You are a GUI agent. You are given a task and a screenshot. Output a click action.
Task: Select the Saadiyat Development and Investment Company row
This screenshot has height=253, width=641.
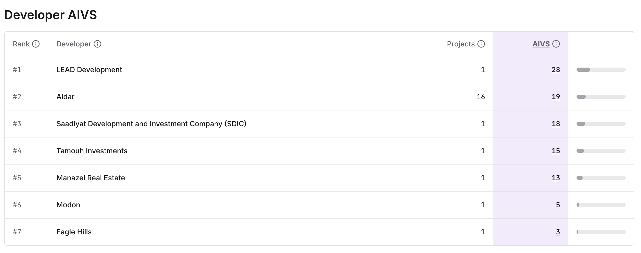point(151,124)
